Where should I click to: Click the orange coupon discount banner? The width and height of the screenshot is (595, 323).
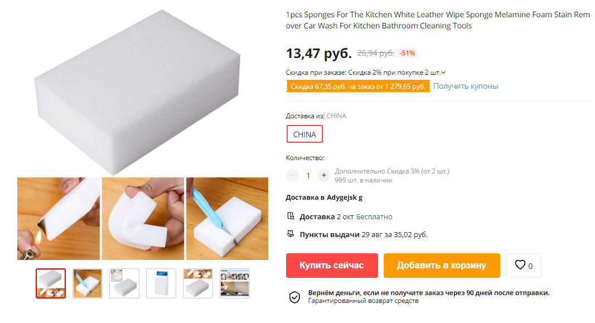coord(357,86)
